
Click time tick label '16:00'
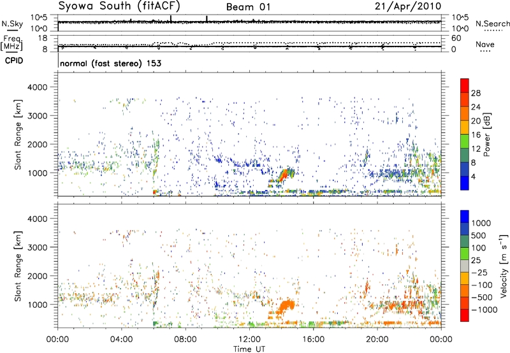point(314,340)
